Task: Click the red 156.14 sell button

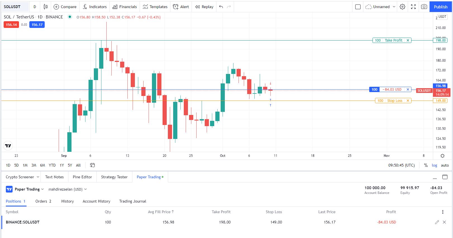Action: click(x=11, y=25)
